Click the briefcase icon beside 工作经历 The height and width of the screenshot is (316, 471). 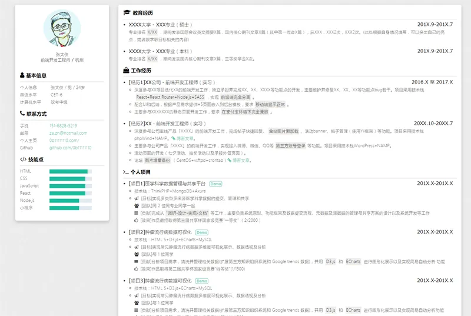[126, 71]
